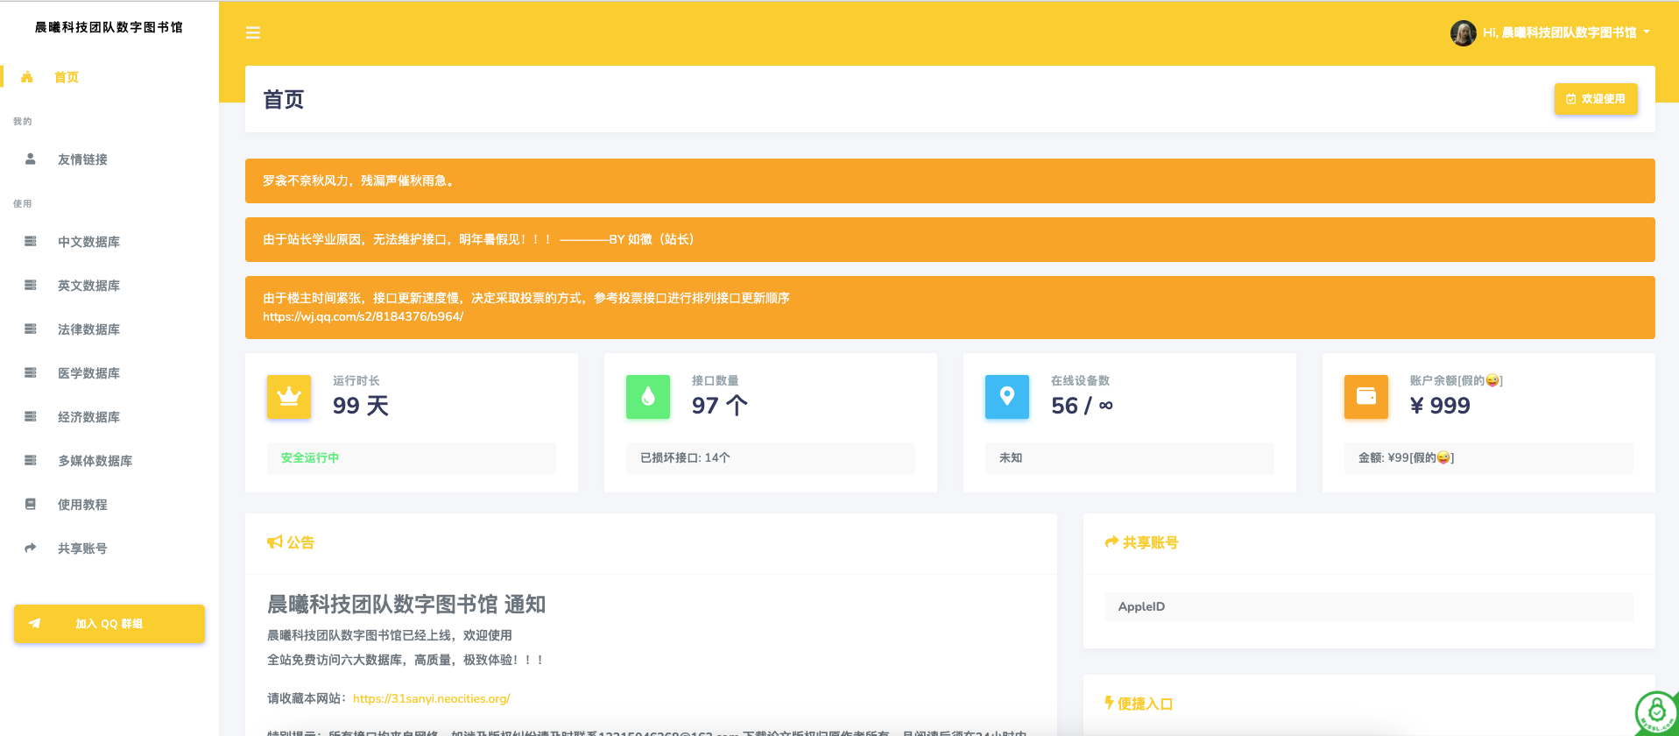Click database icon next to 法律数据库
This screenshot has height=736, width=1679.
point(31,329)
